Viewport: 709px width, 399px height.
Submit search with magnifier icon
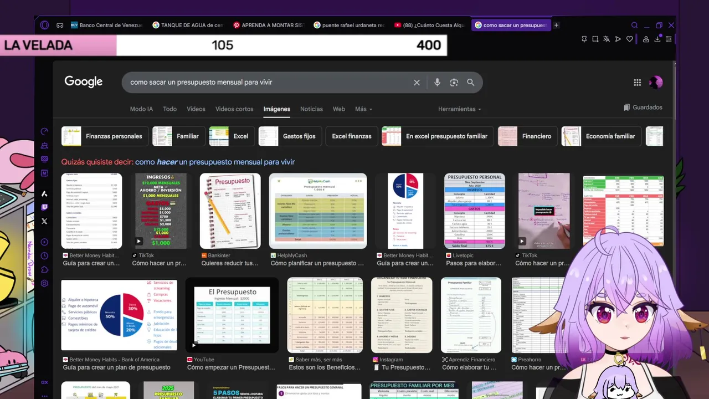[x=470, y=83]
